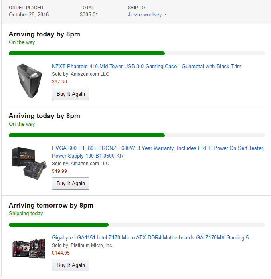
Task: Click the motherboard shipment progress bar
Action: coord(136,225)
